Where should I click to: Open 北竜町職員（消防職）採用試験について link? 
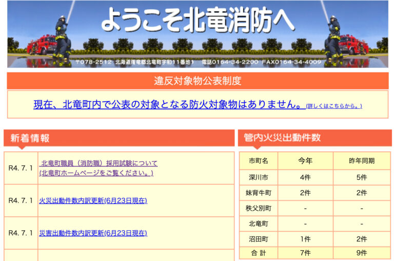[x=98, y=163]
